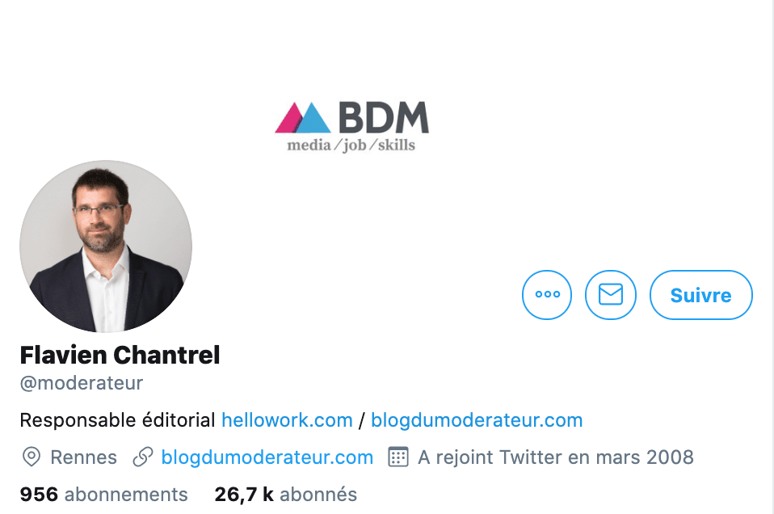Click the BDM logo in header banner
This screenshot has height=514, width=774.
point(351,127)
